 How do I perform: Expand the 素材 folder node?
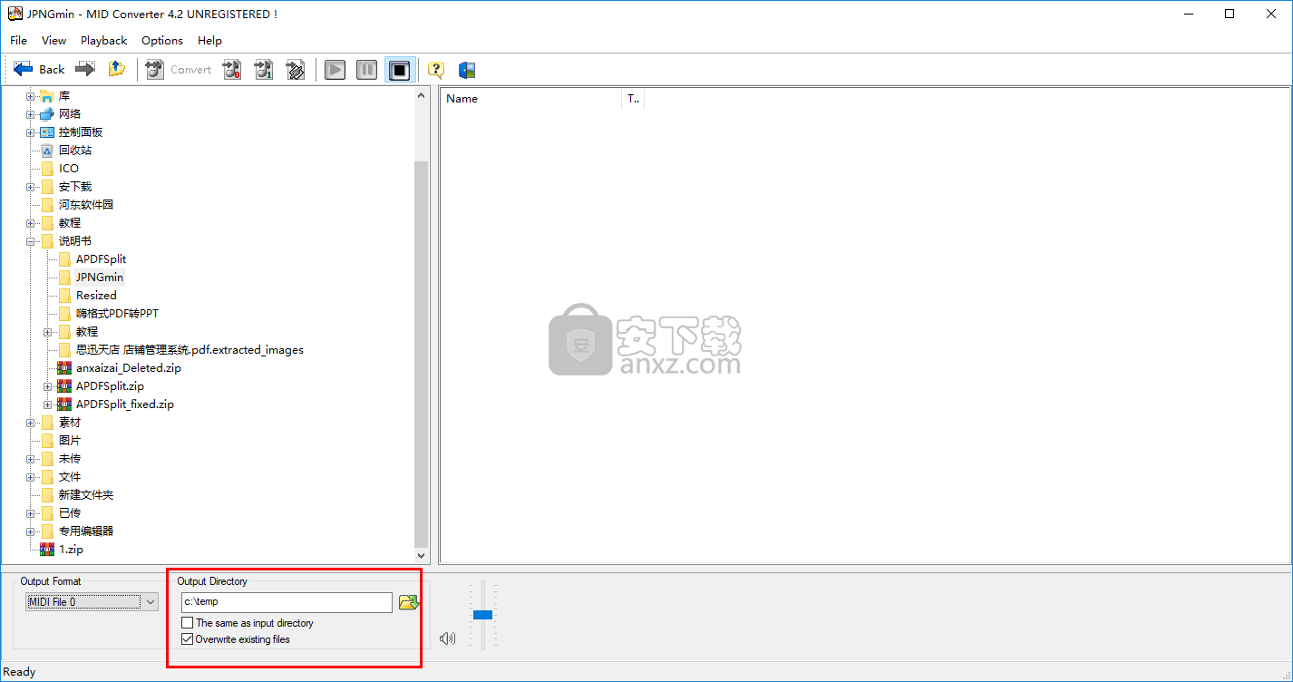click(x=30, y=423)
